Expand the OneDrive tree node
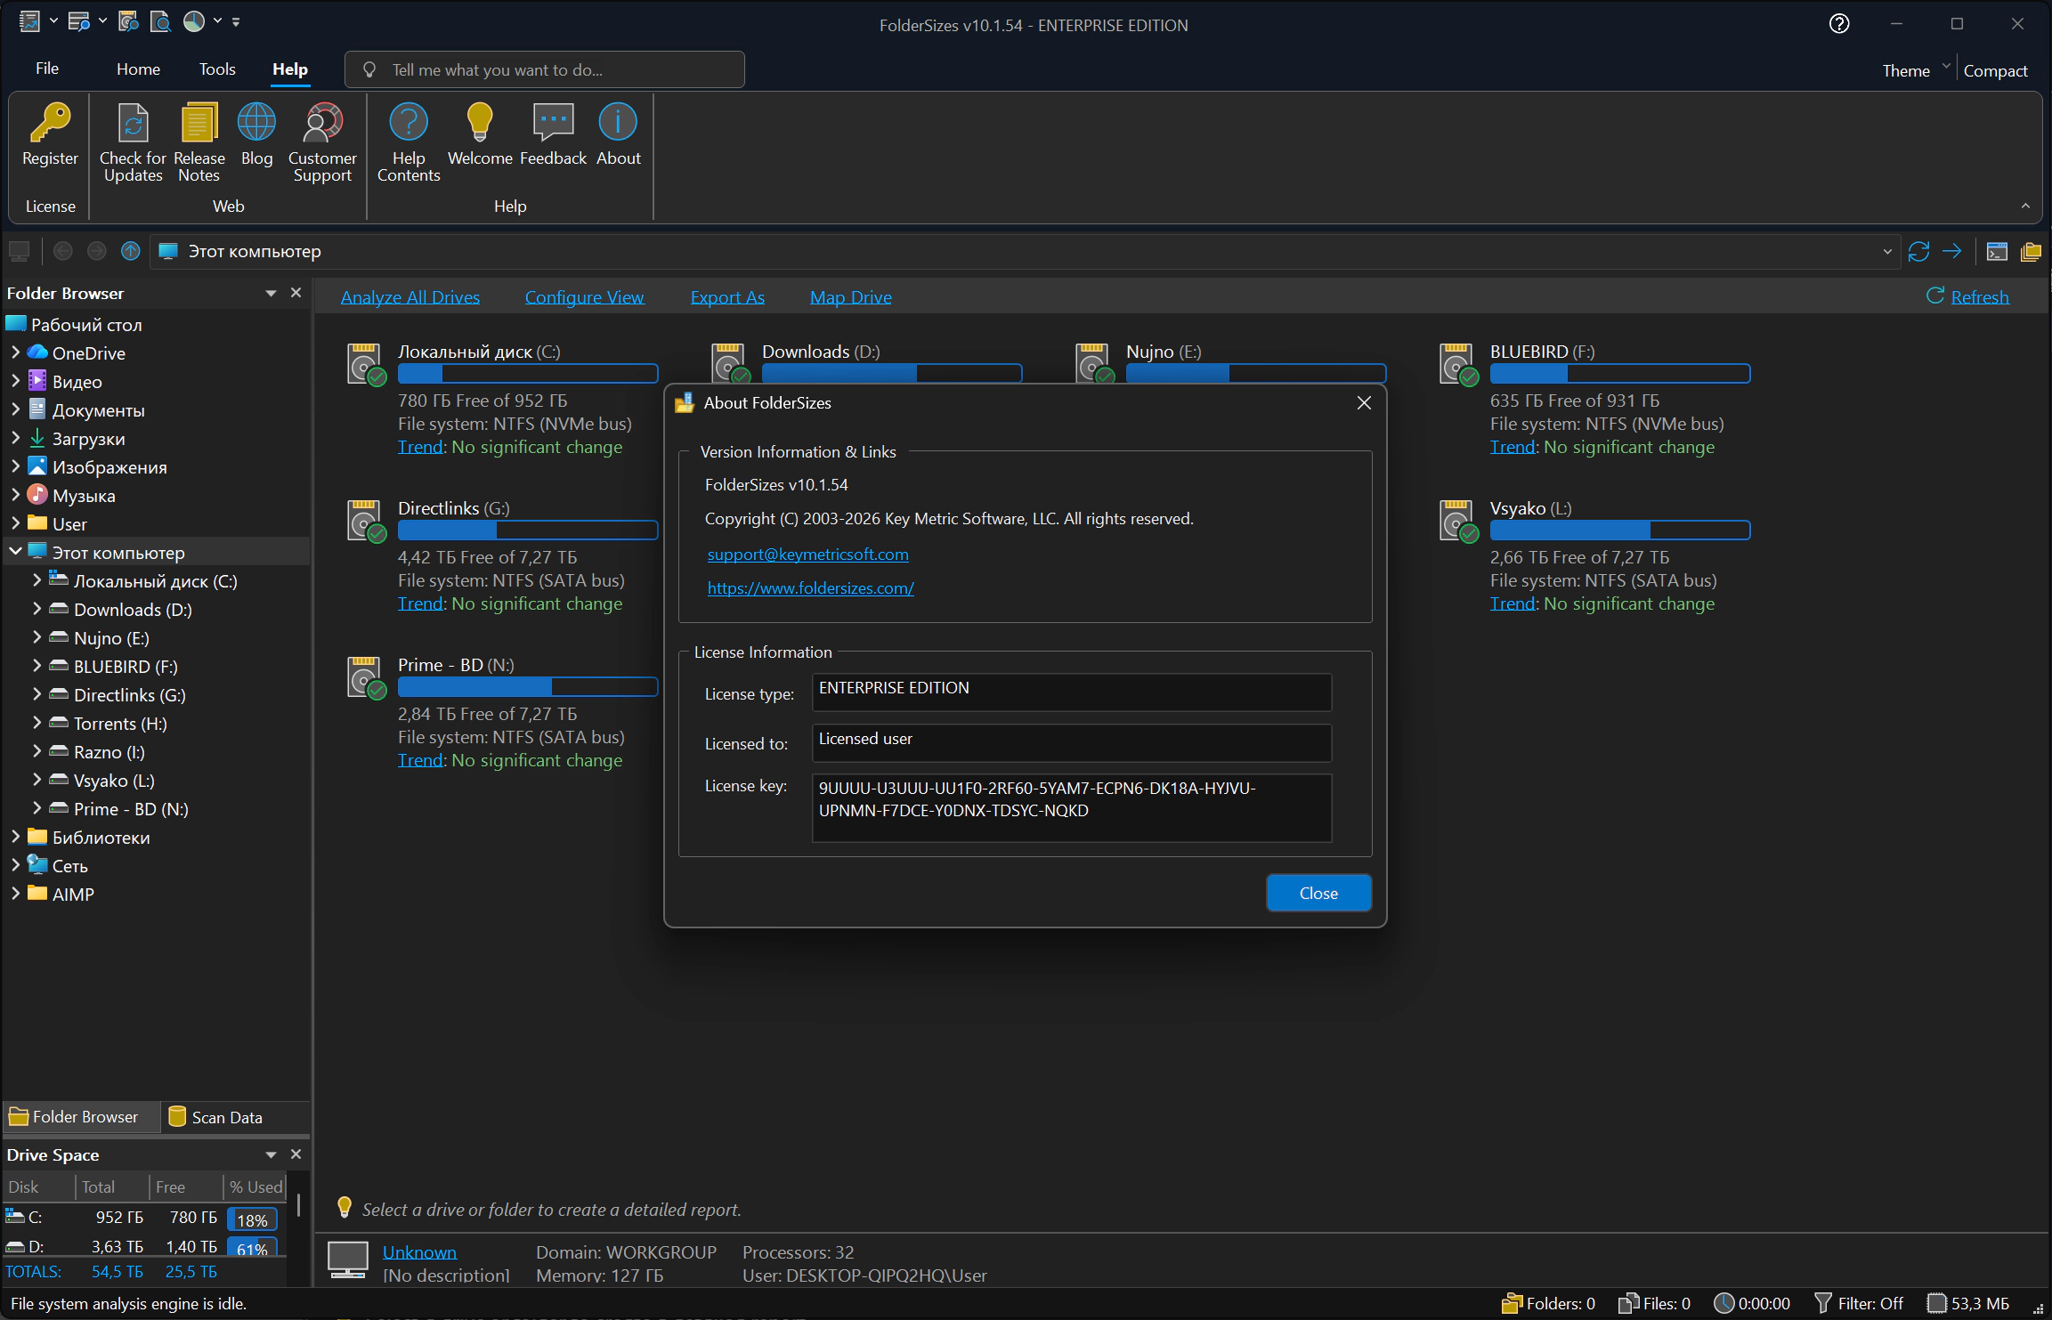Image resolution: width=2052 pixels, height=1320 pixels. tap(15, 352)
